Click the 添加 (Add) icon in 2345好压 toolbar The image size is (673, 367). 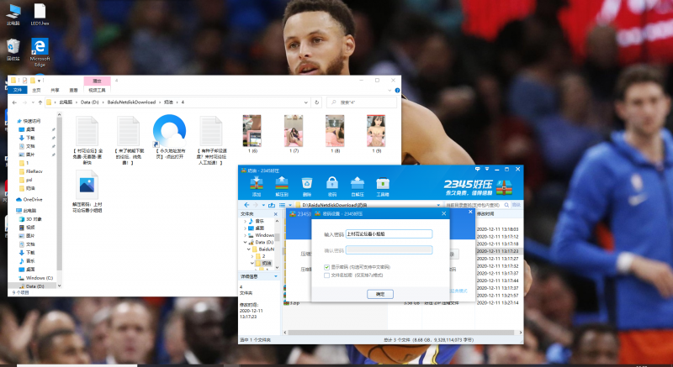[256, 184]
